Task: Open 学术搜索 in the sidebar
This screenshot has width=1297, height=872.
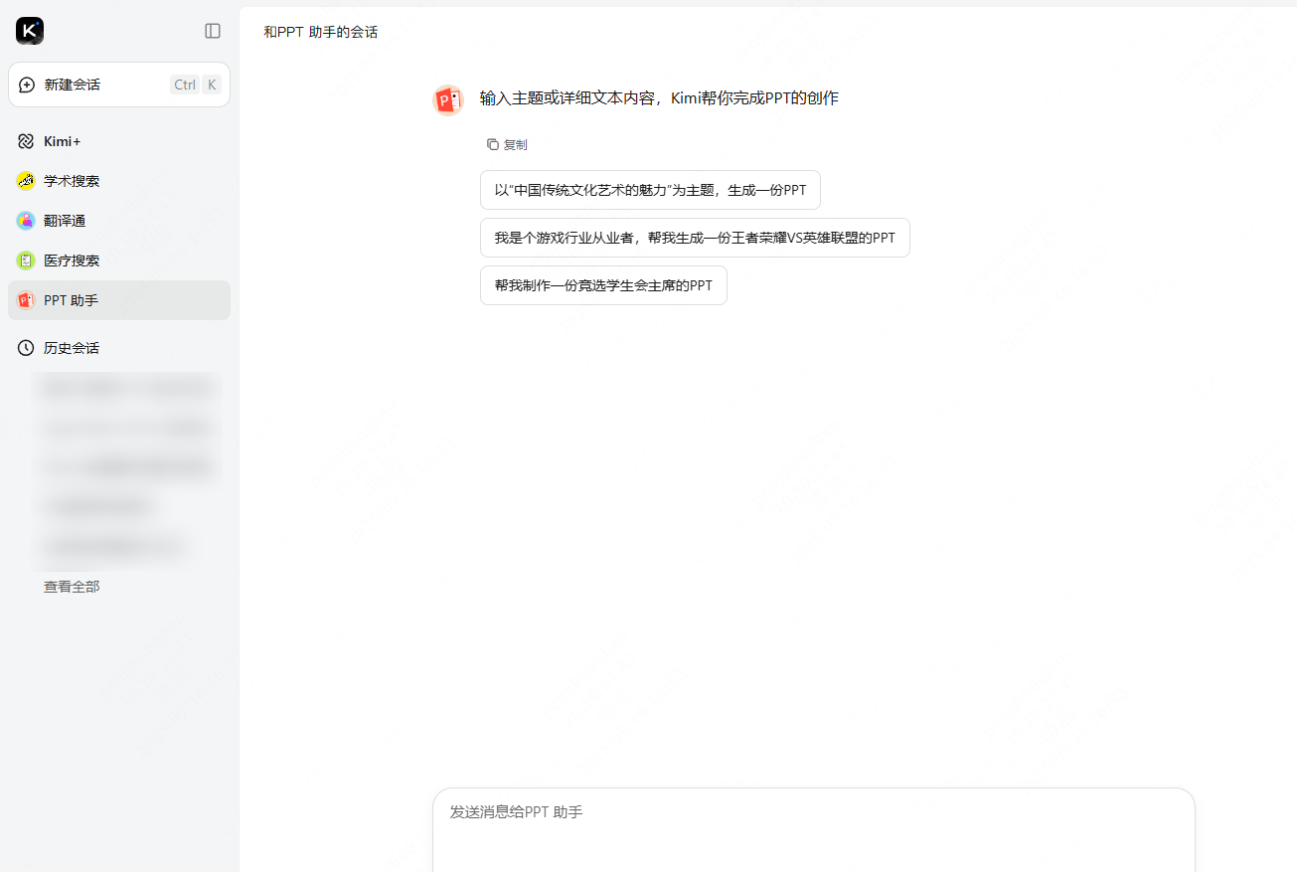Action: [119, 181]
